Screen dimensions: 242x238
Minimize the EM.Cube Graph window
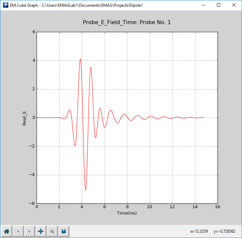[x=203, y=5]
